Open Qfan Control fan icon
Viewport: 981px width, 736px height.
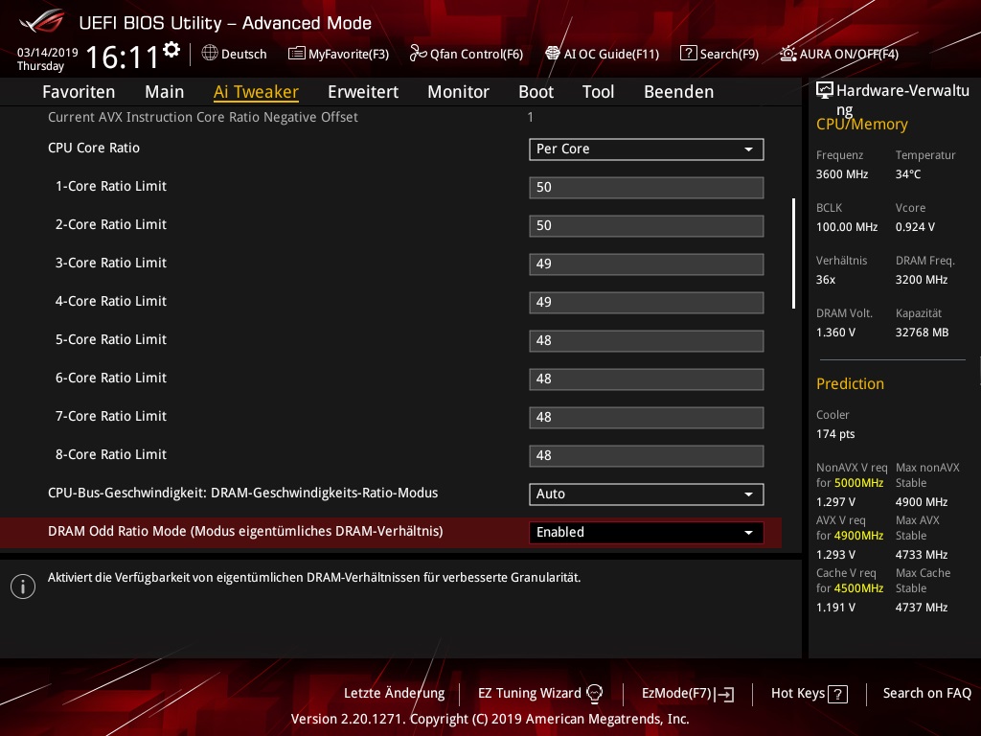[x=418, y=54]
